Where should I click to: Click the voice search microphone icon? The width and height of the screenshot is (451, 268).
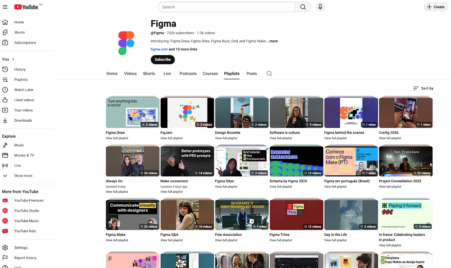click(x=320, y=7)
